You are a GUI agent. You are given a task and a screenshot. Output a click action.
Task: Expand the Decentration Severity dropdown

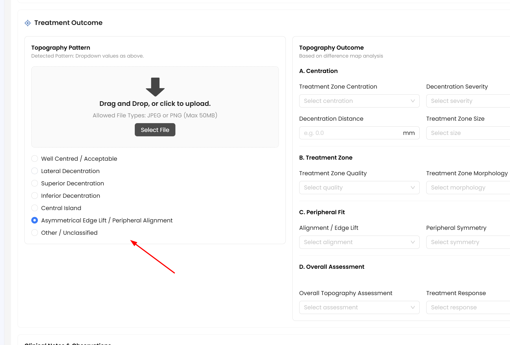point(468,101)
